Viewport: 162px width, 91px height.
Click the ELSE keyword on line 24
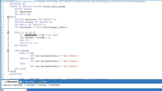(x=23, y=64)
